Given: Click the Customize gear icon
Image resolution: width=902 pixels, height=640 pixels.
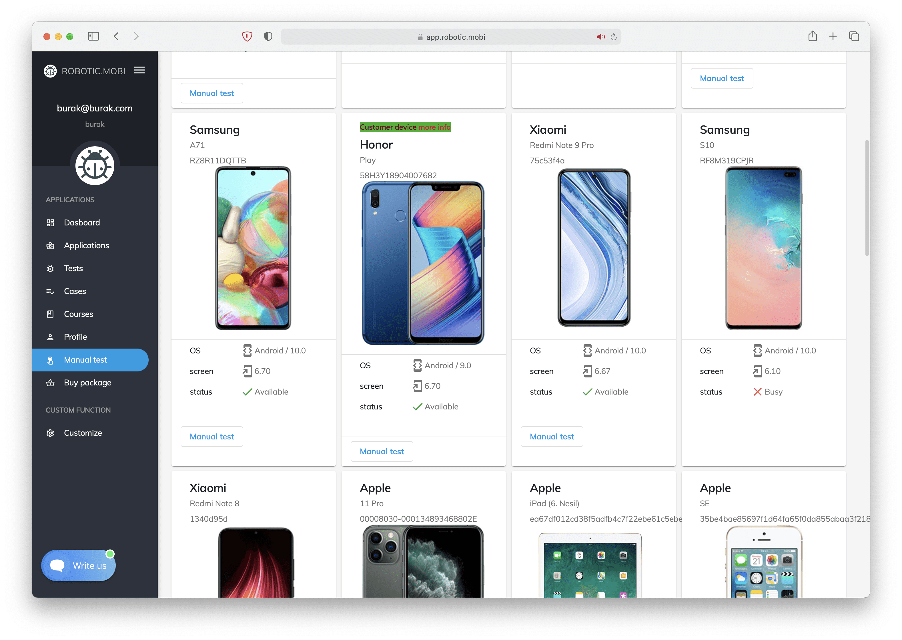Looking at the screenshot, I should click(x=50, y=433).
